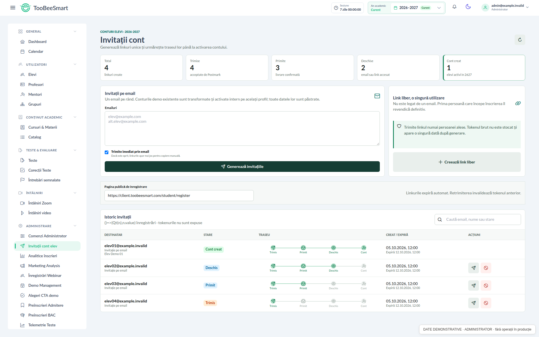The width and height of the screenshot is (539, 337).
Task: Click the session clock icon
Action: pyautogui.click(x=336, y=8)
